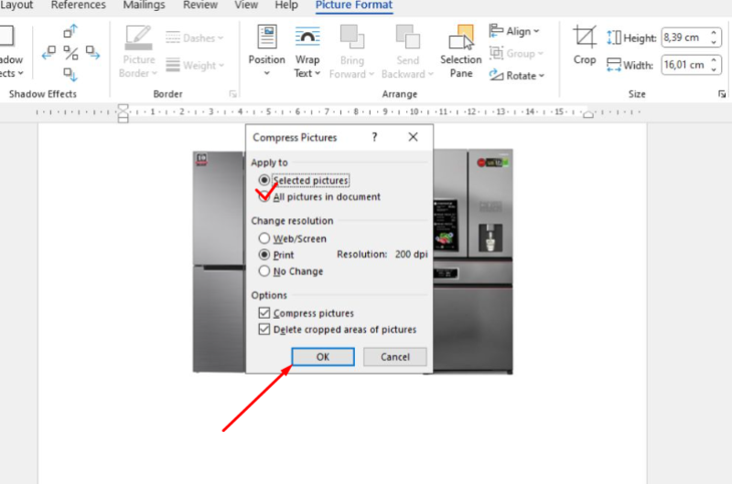
Task: Open the Layout tab
Action: (x=16, y=5)
